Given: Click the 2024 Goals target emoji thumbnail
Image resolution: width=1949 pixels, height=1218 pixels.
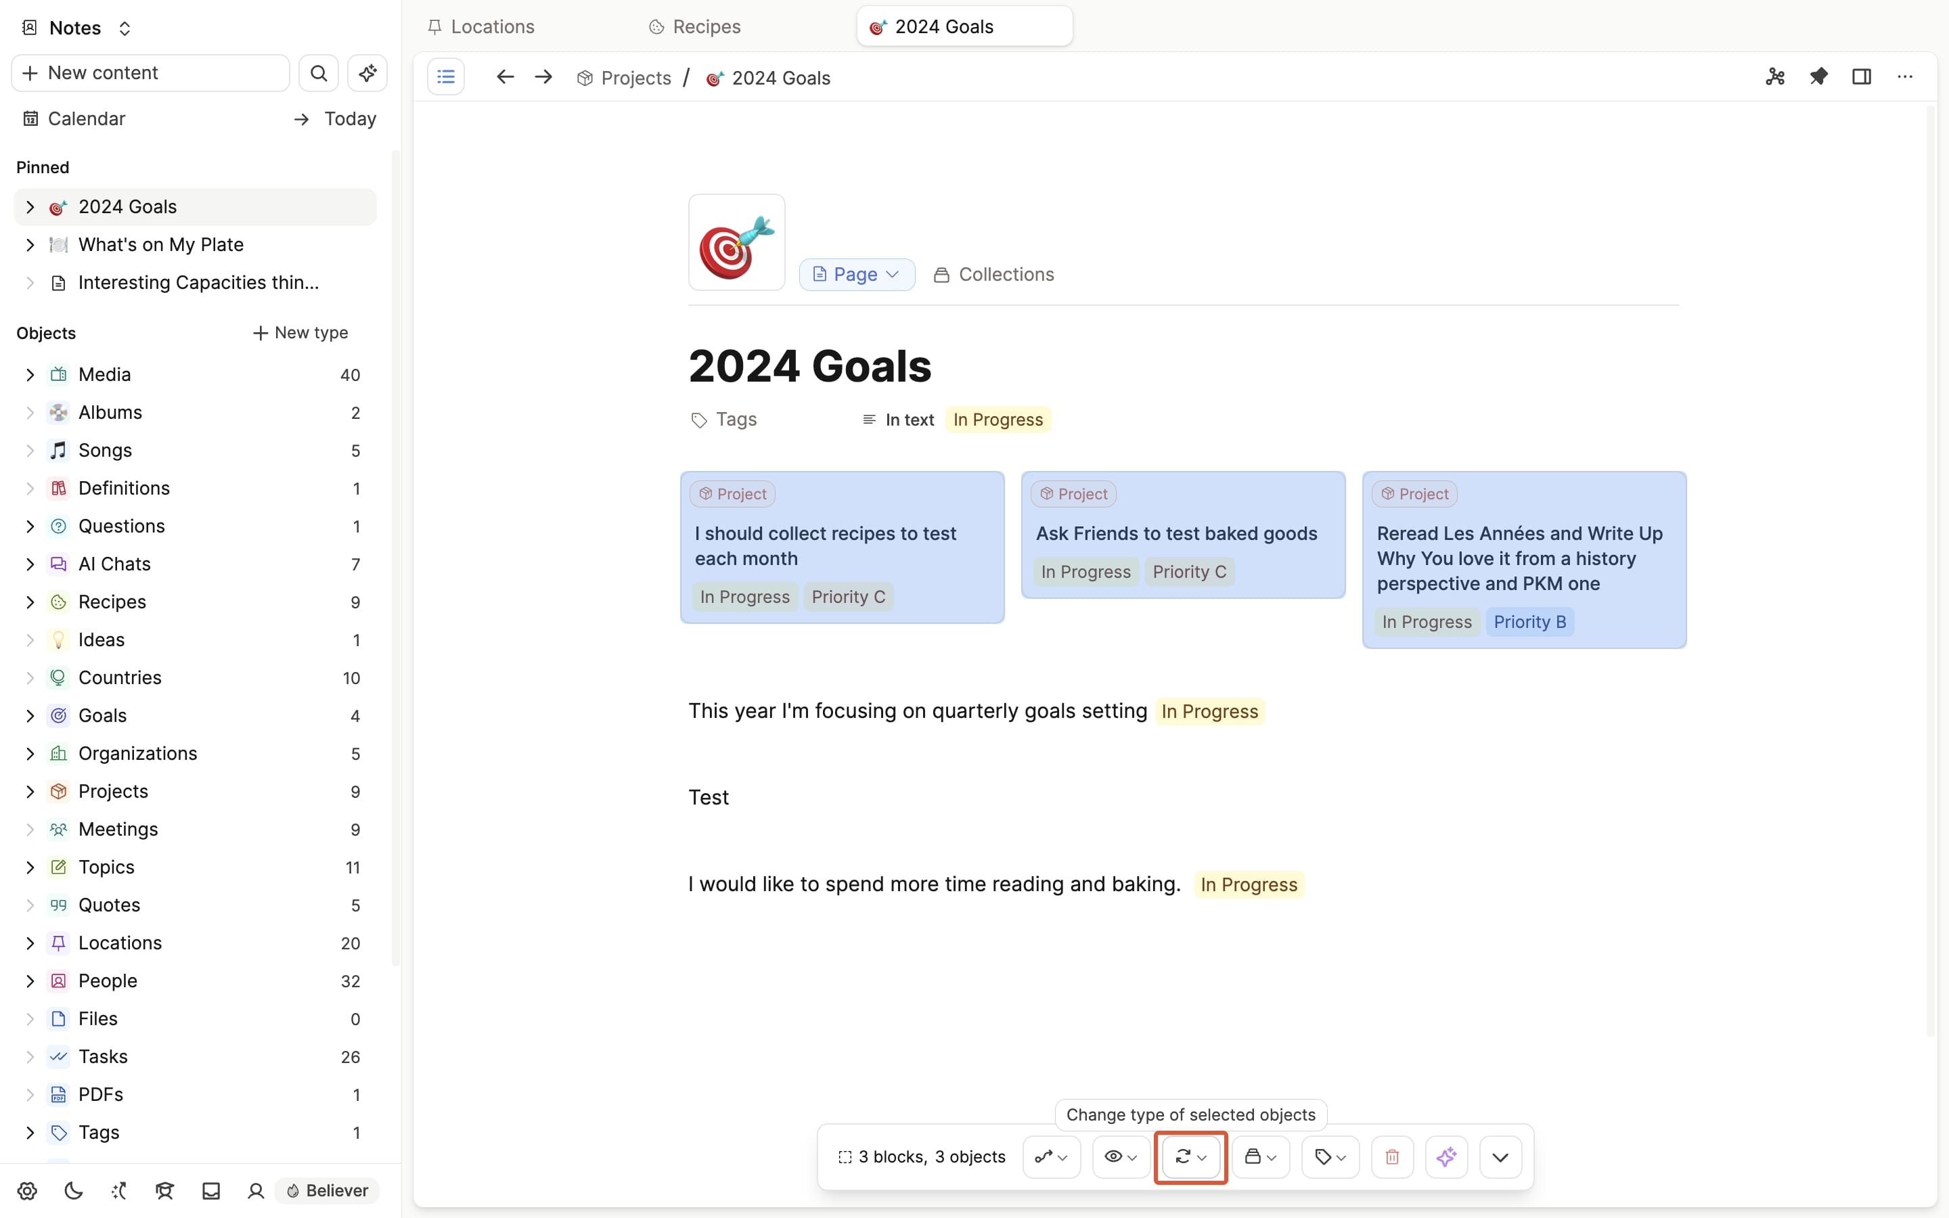Looking at the screenshot, I should pyautogui.click(x=736, y=242).
